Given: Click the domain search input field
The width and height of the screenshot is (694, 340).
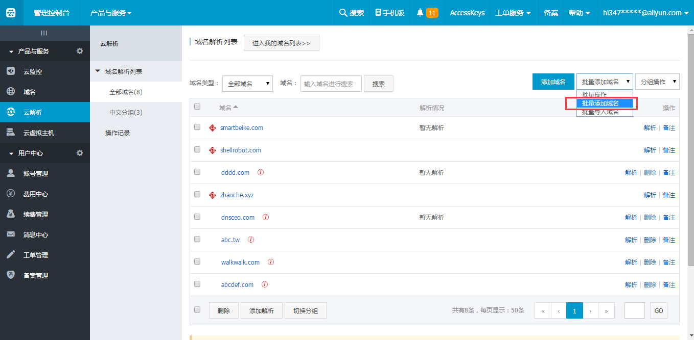Looking at the screenshot, I should tap(331, 84).
